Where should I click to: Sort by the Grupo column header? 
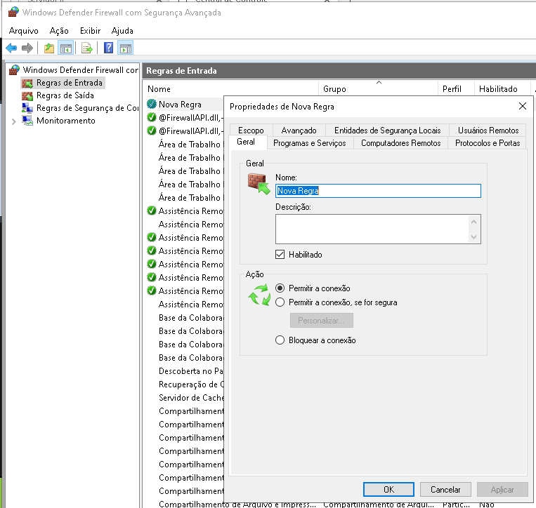point(378,89)
